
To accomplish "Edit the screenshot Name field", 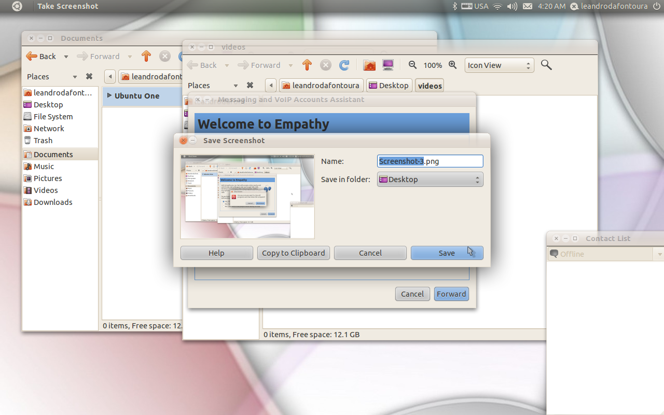I will pyautogui.click(x=430, y=161).
